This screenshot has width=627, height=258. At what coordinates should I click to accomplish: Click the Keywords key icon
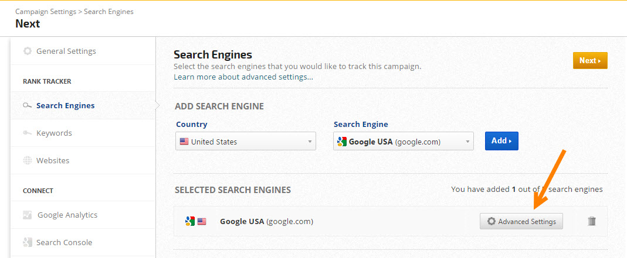pyautogui.click(x=27, y=133)
